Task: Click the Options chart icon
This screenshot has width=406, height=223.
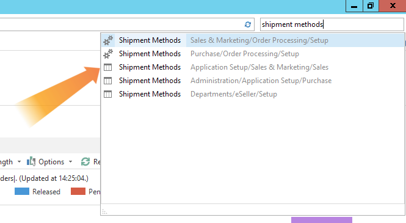Action: pos(31,162)
